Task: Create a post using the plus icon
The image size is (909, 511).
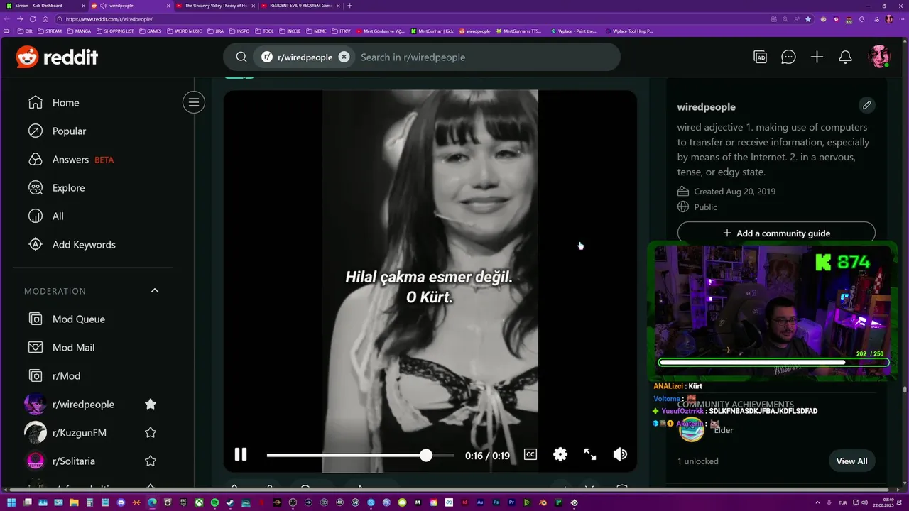Action: point(817,57)
